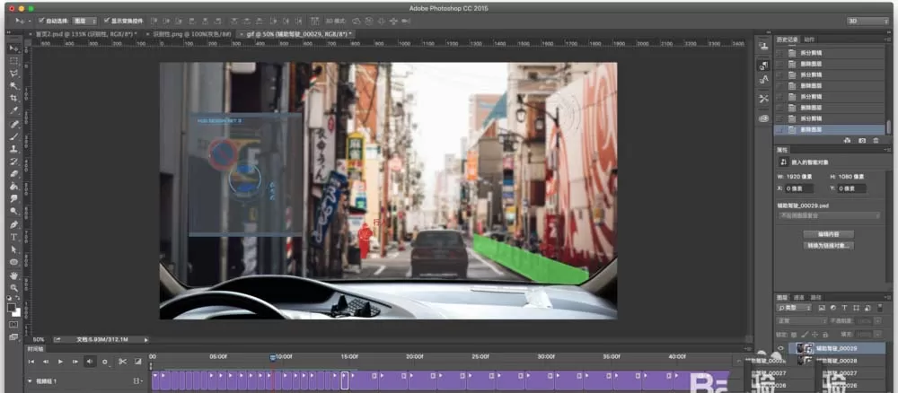The width and height of the screenshot is (898, 393).
Task: Open timeline playback settings gear
Action: pyautogui.click(x=105, y=362)
